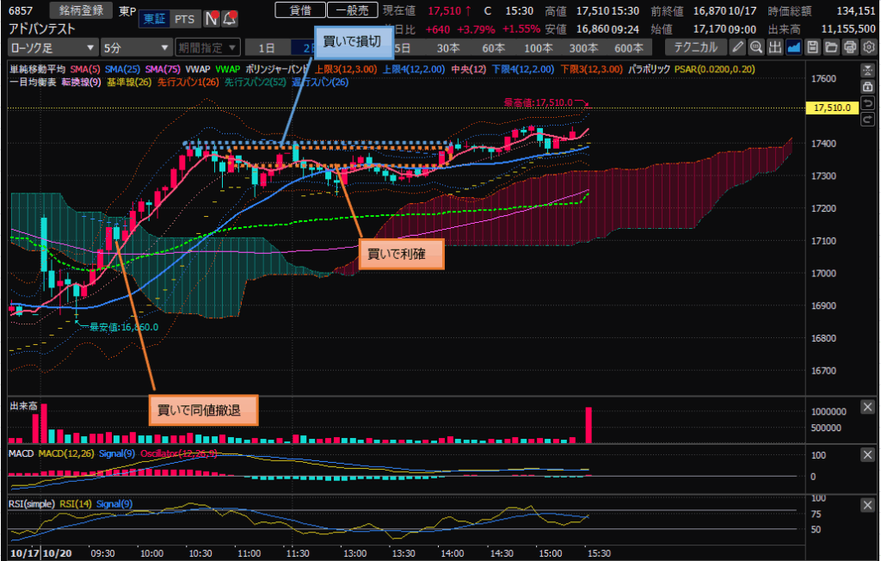This screenshot has width=881, height=561.
Task: Click the 銘柄登録 button
Action: point(80,10)
